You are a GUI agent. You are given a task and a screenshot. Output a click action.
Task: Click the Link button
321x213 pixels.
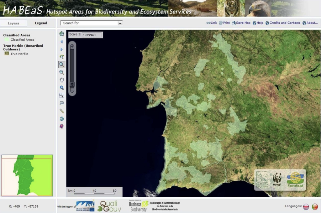[x=212, y=23]
